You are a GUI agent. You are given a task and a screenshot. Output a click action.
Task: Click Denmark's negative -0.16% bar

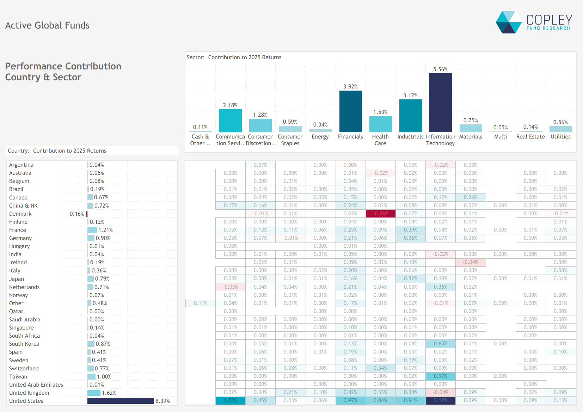click(x=87, y=214)
